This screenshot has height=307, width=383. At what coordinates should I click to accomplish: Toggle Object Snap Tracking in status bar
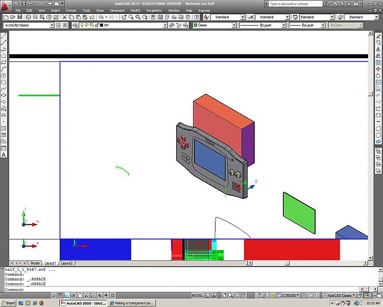(86, 295)
